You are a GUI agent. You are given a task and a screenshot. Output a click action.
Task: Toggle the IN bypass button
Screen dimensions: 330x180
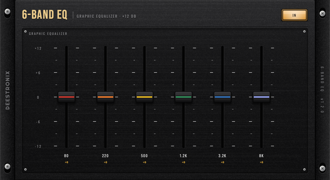click(x=294, y=15)
